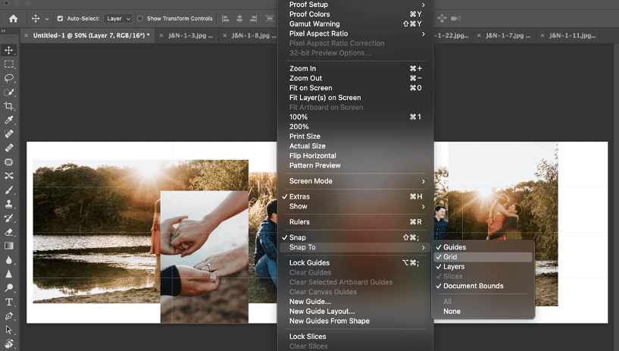
Task: Select the Brush tool
Action: pos(8,190)
